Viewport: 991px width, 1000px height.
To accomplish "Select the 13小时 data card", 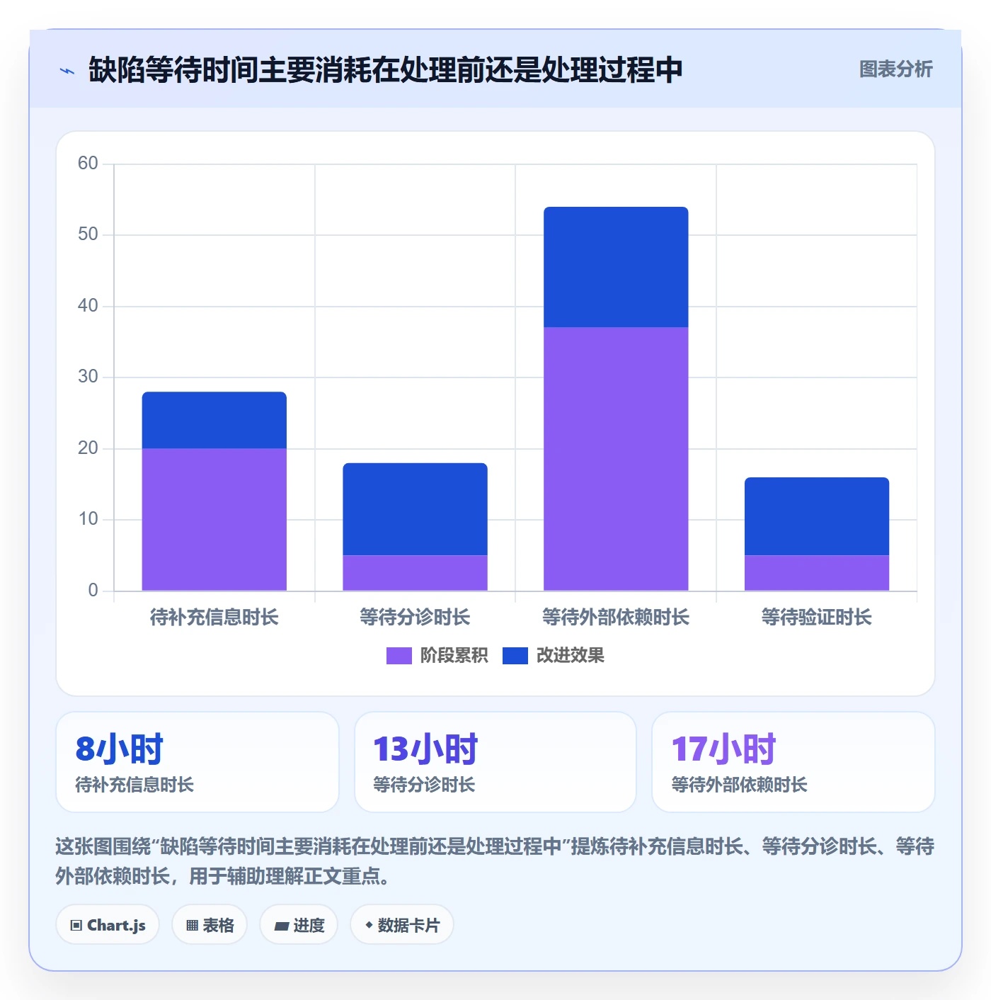I will (x=495, y=762).
